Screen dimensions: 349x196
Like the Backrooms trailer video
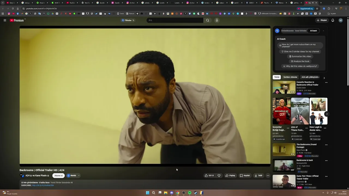[x=209, y=176]
